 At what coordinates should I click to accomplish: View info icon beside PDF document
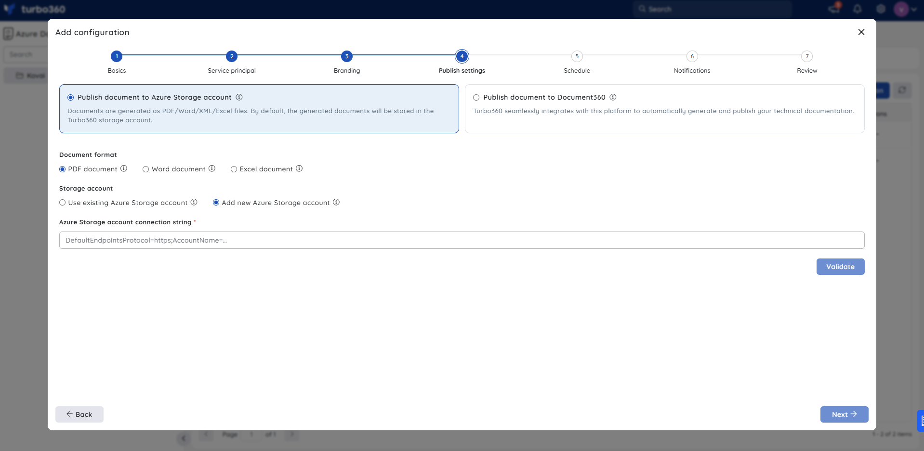click(x=124, y=168)
